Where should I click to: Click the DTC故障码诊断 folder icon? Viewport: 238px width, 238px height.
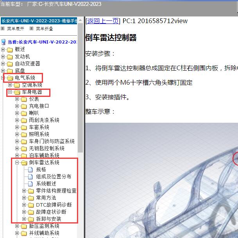pyautogui.click(x=31, y=205)
